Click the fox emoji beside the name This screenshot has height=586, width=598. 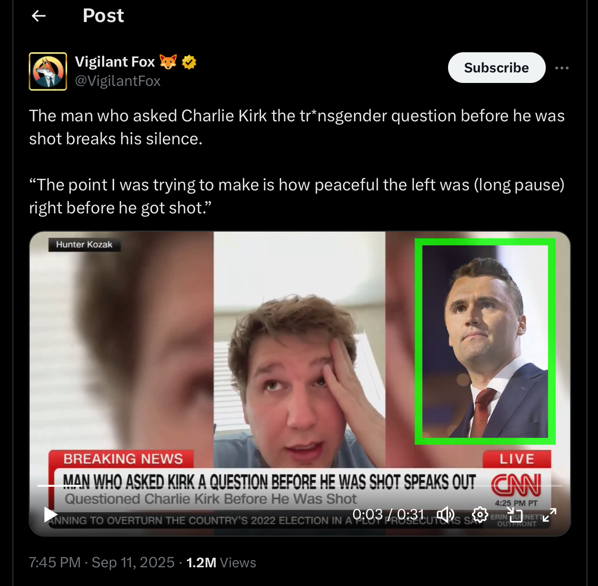(168, 62)
